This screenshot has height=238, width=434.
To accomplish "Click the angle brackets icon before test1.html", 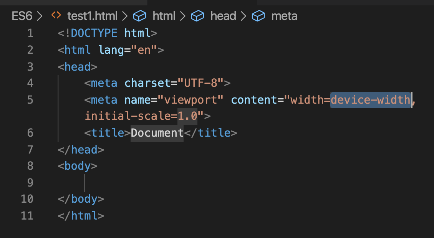I will click(56, 16).
